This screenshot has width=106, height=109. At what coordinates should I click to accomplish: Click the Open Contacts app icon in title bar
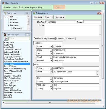pyautogui.click(x=3, y=3)
